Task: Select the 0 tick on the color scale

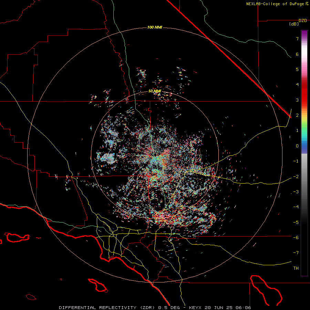Action: click(297, 146)
